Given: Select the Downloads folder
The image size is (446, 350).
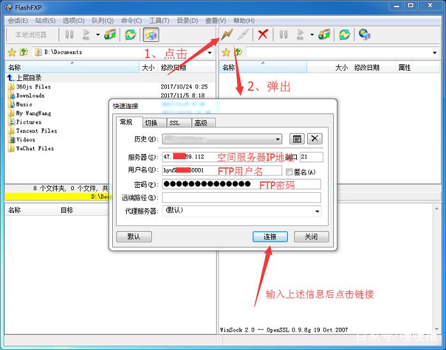Looking at the screenshot, I should (27, 95).
